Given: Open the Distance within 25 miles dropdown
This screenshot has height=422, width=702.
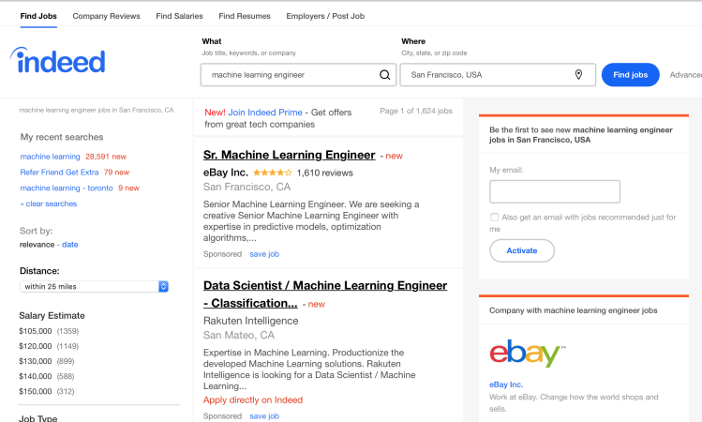Looking at the screenshot, I should pyautogui.click(x=94, y=286).
